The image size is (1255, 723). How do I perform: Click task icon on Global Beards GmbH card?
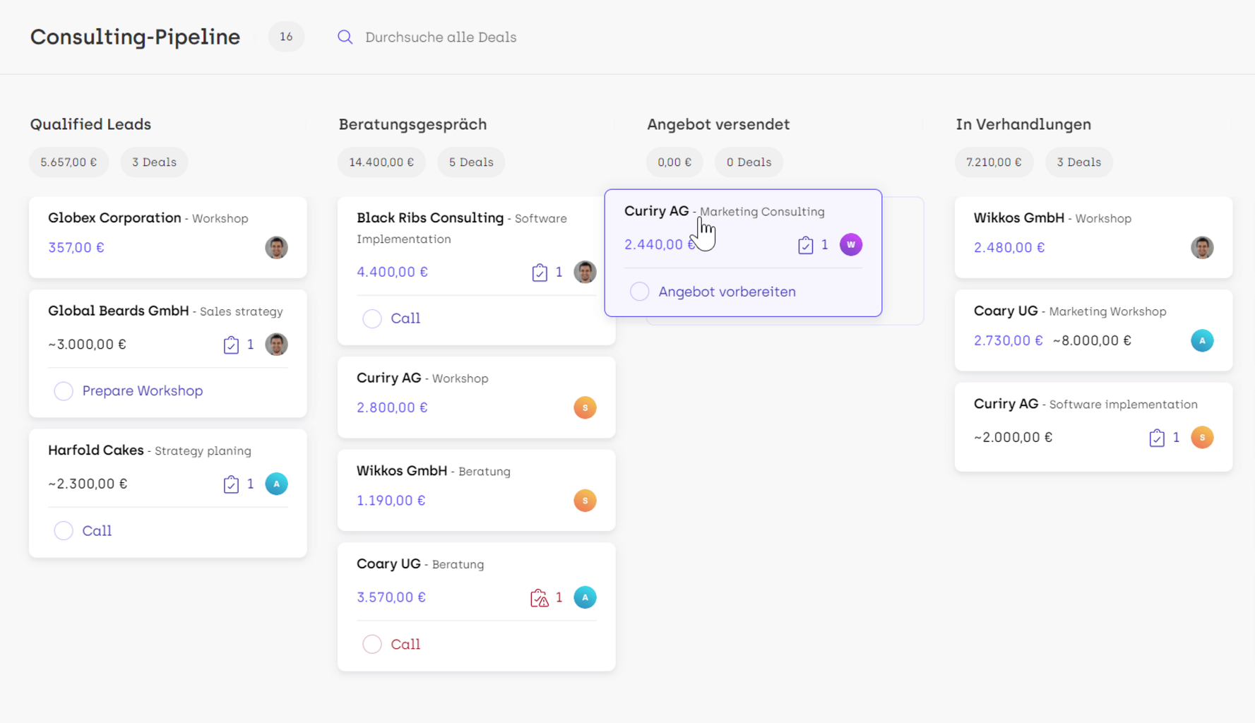pyautogui.click(x=231, y=345)
